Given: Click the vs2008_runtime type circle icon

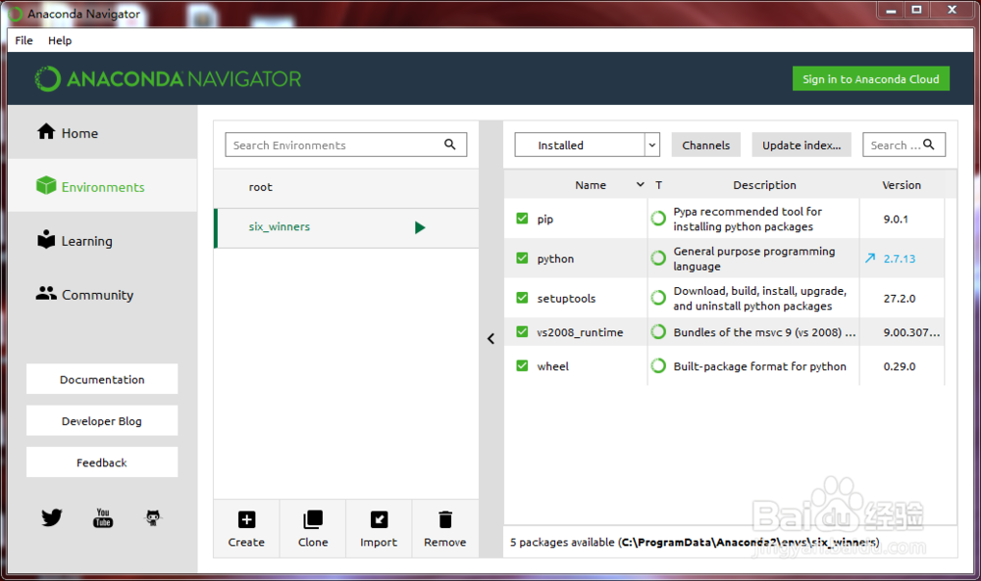Looking at the screenshot, I should pyautogui.click(x=658, y=332).
